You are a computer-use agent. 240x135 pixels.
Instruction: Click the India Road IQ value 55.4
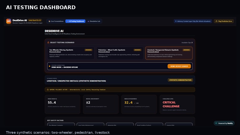[52, 103]
